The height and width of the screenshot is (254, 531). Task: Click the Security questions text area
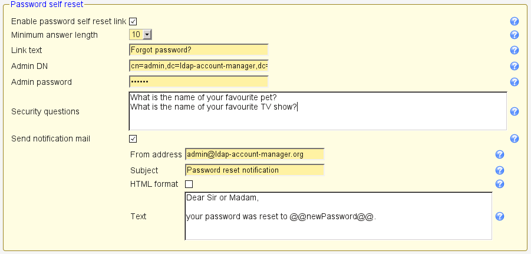tap(317, 111)
